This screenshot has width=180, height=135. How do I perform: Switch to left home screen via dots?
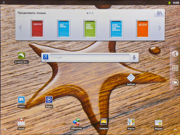(5, 129)
